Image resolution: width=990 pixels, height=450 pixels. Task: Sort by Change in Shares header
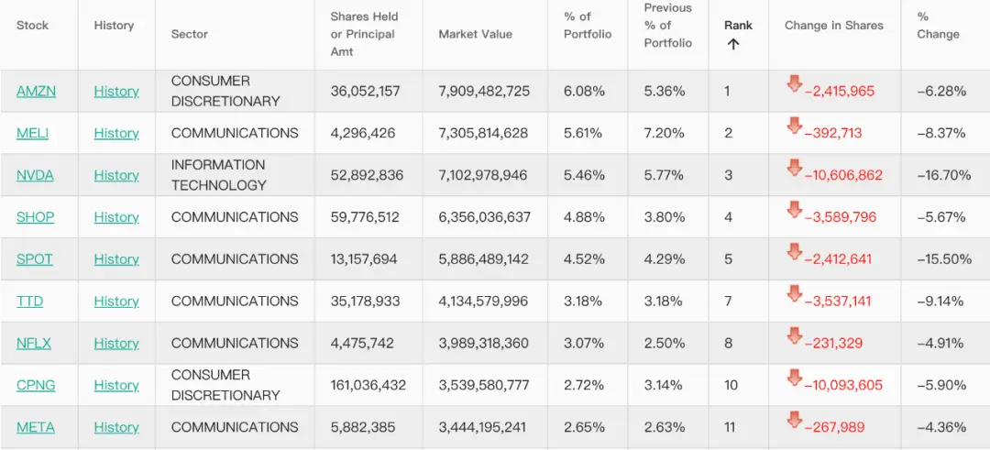tap(833, 26)
